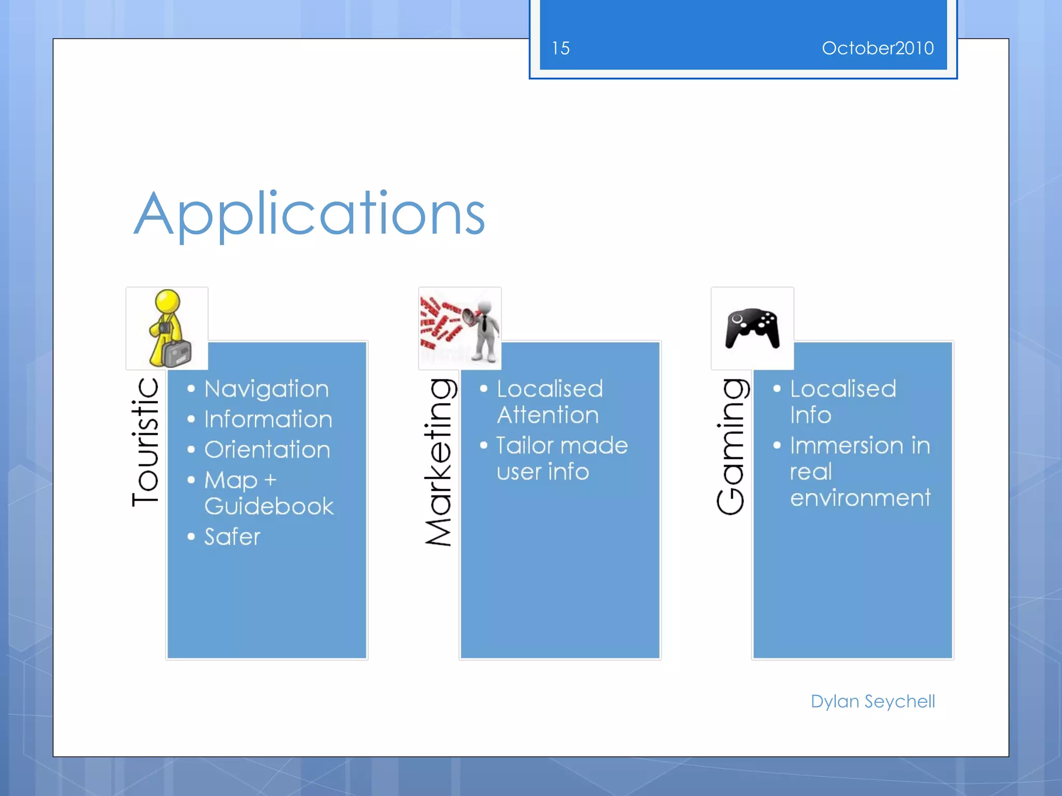Click the vertical Touristic label
Image resolution: width=1062 pixels, height=796 pixels.
click(145, 442)
